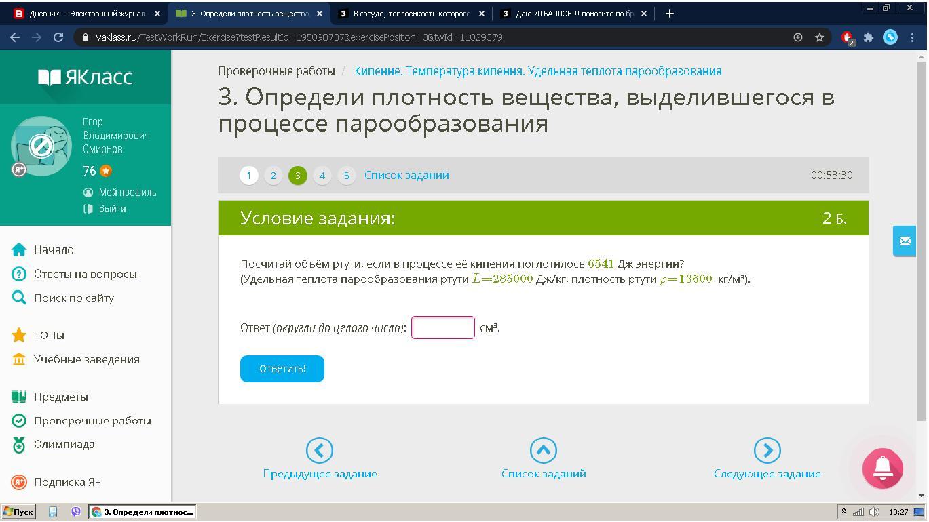This screenshot has height=522, width=929.
Task: Open the calculator quick launch icon
Action: pos(53,512)
